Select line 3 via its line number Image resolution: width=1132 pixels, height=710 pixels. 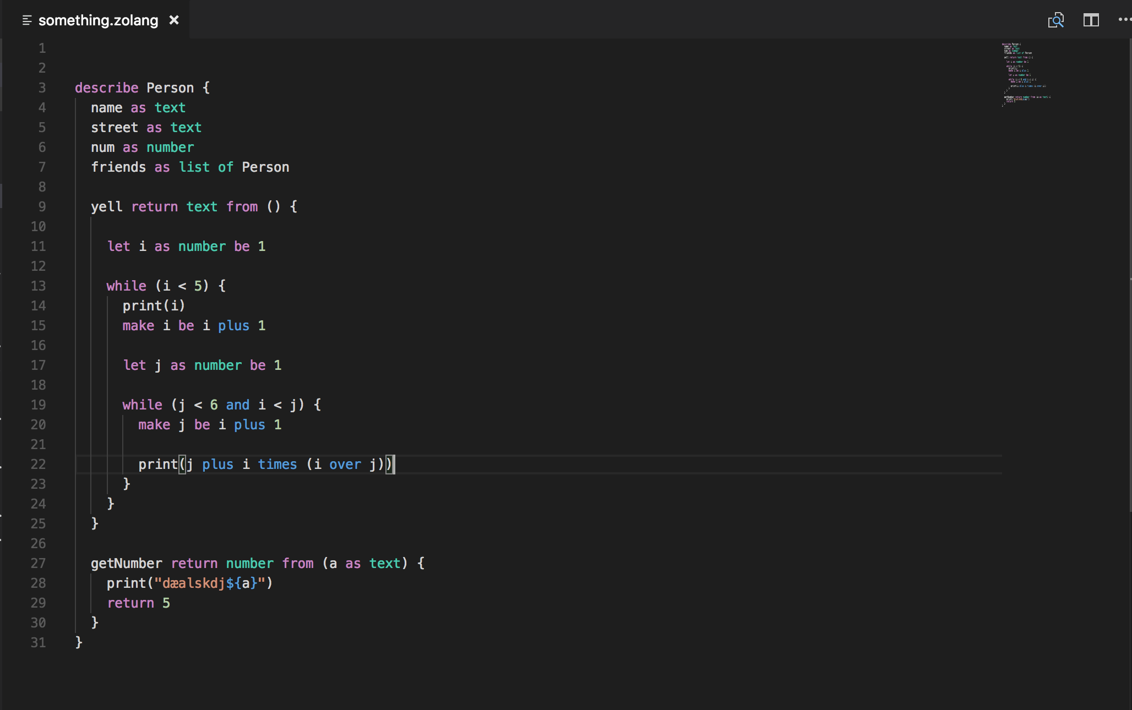click(42, 88)
